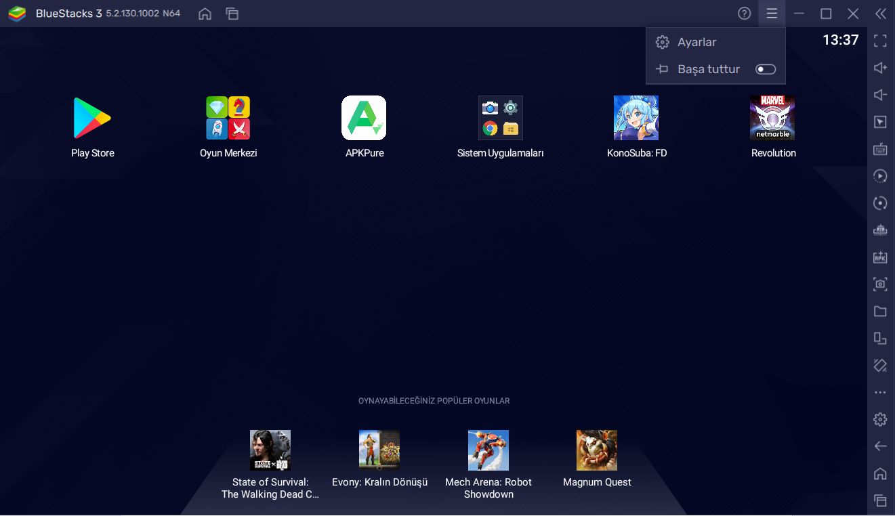Open macro play sidebar icon
Image resolution: width=895 pixels, height=516 pixels.
(880, 176)
